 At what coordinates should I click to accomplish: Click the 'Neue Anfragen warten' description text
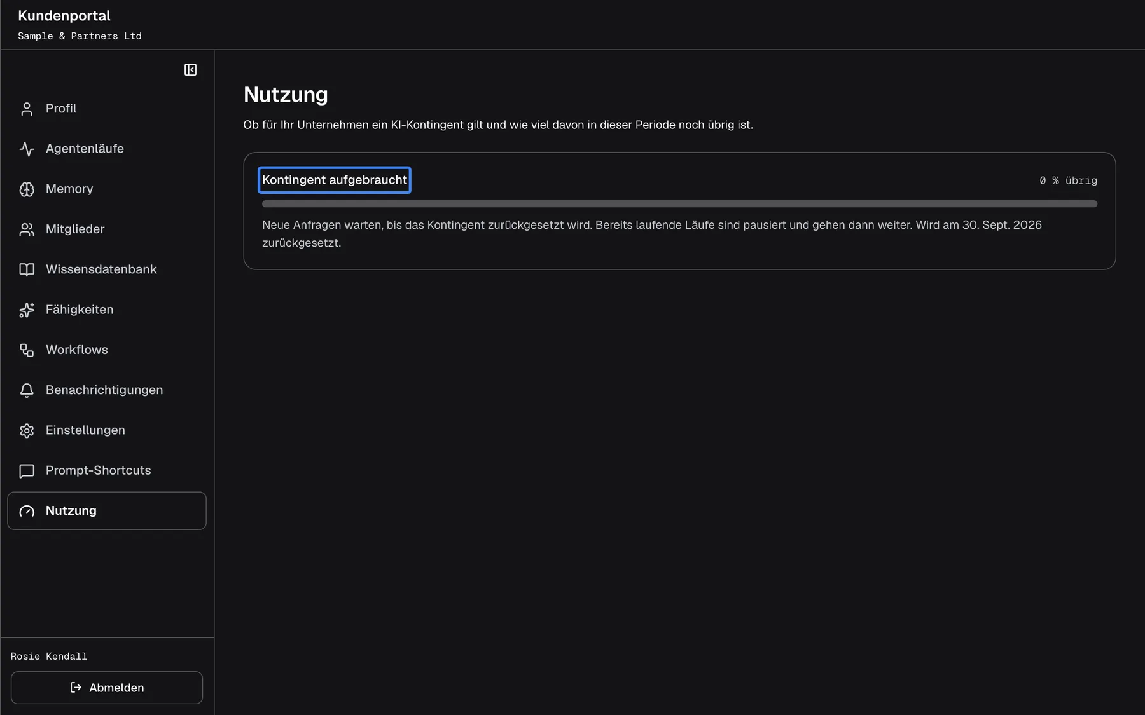[x=652, y=234]
